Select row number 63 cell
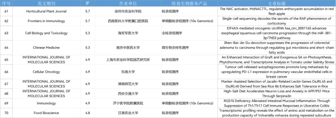This screenshot has height=118, width=336. coord(6,33)
